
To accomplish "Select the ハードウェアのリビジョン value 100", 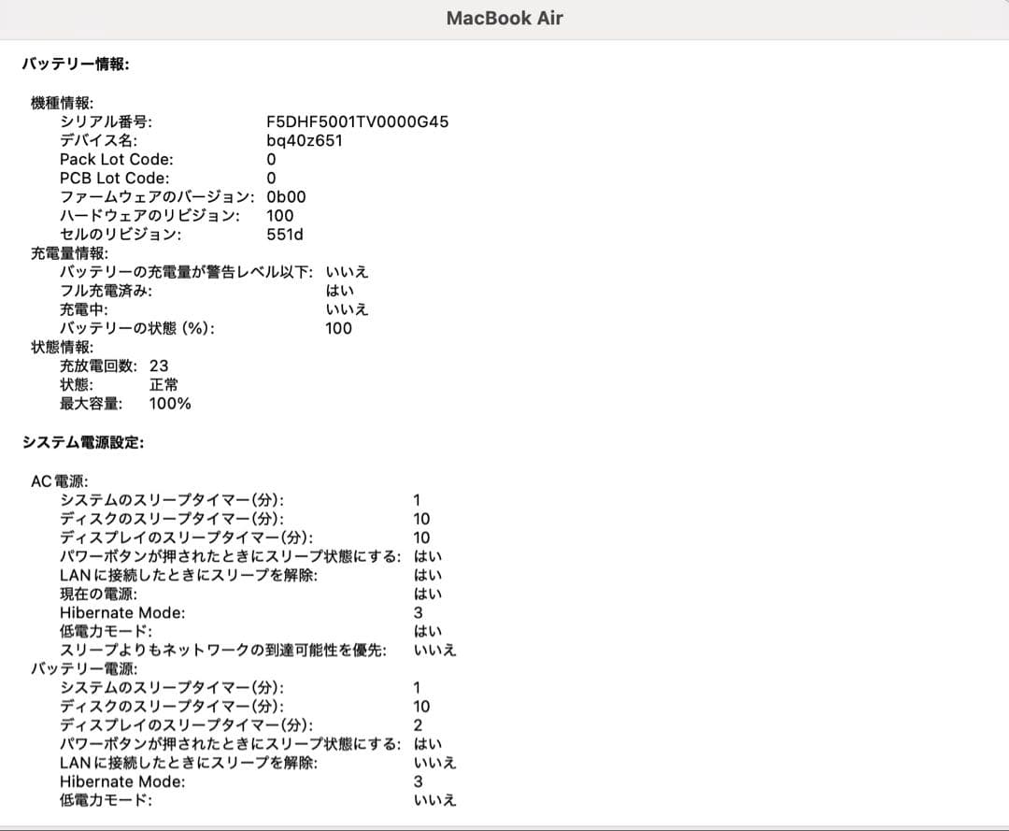I will pos(282,216).
